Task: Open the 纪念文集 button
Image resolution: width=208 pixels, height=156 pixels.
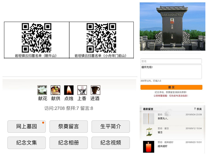Action: point(26,143)
